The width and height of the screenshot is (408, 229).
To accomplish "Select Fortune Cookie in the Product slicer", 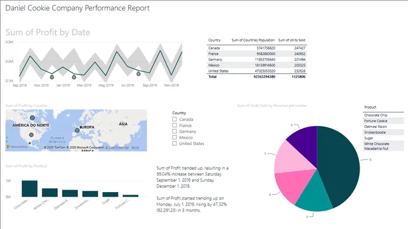I will [x=383, y=121].
